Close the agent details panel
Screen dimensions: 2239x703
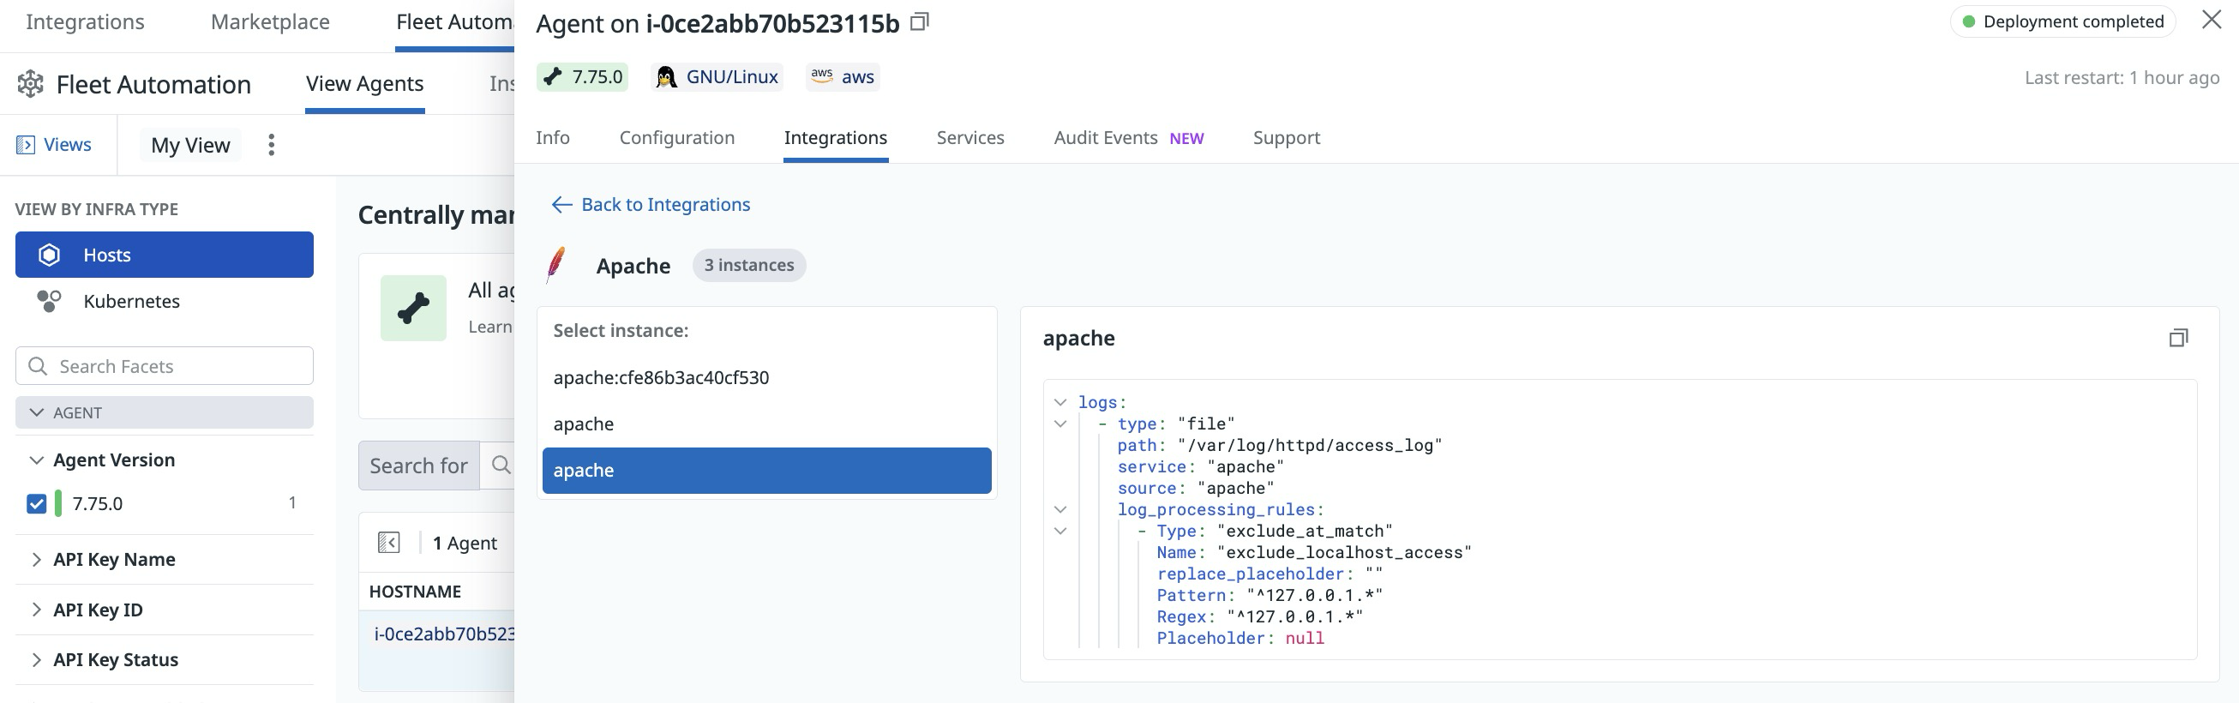click(x=2212, y=20)
